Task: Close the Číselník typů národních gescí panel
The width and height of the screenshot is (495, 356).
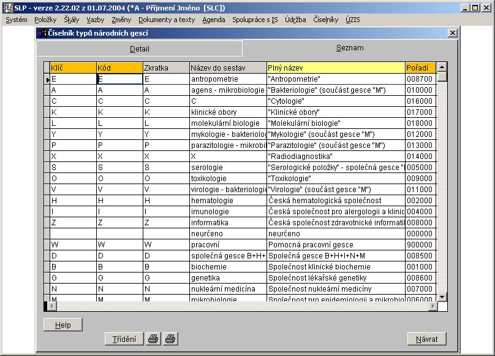Action: (453, 33)
